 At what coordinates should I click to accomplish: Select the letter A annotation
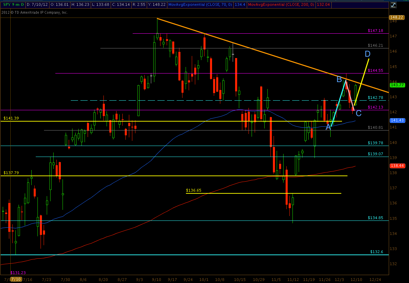coord(328,127)
